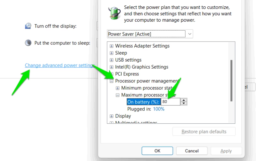This screenshot has width=256, height=161.
Task: Expand the Display tree node
Action: 111,116
